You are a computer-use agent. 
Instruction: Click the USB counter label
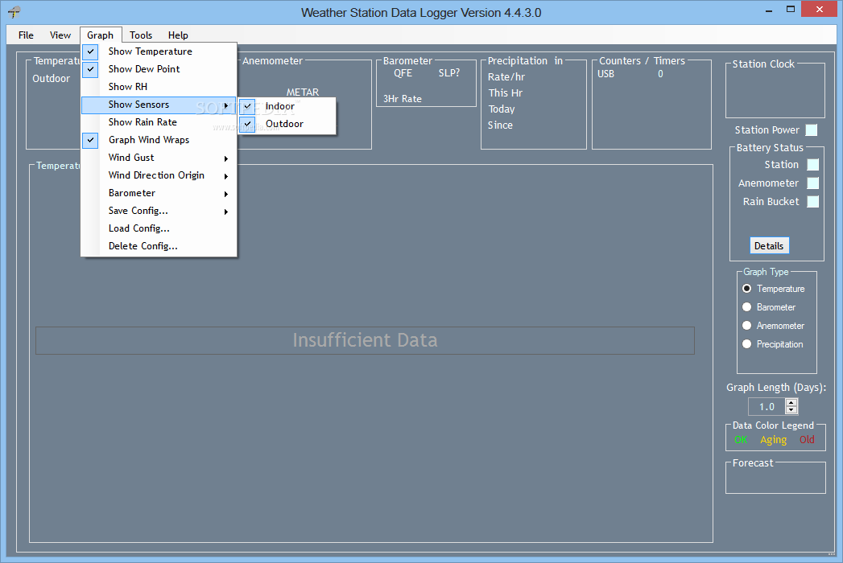tap(606, 74)
